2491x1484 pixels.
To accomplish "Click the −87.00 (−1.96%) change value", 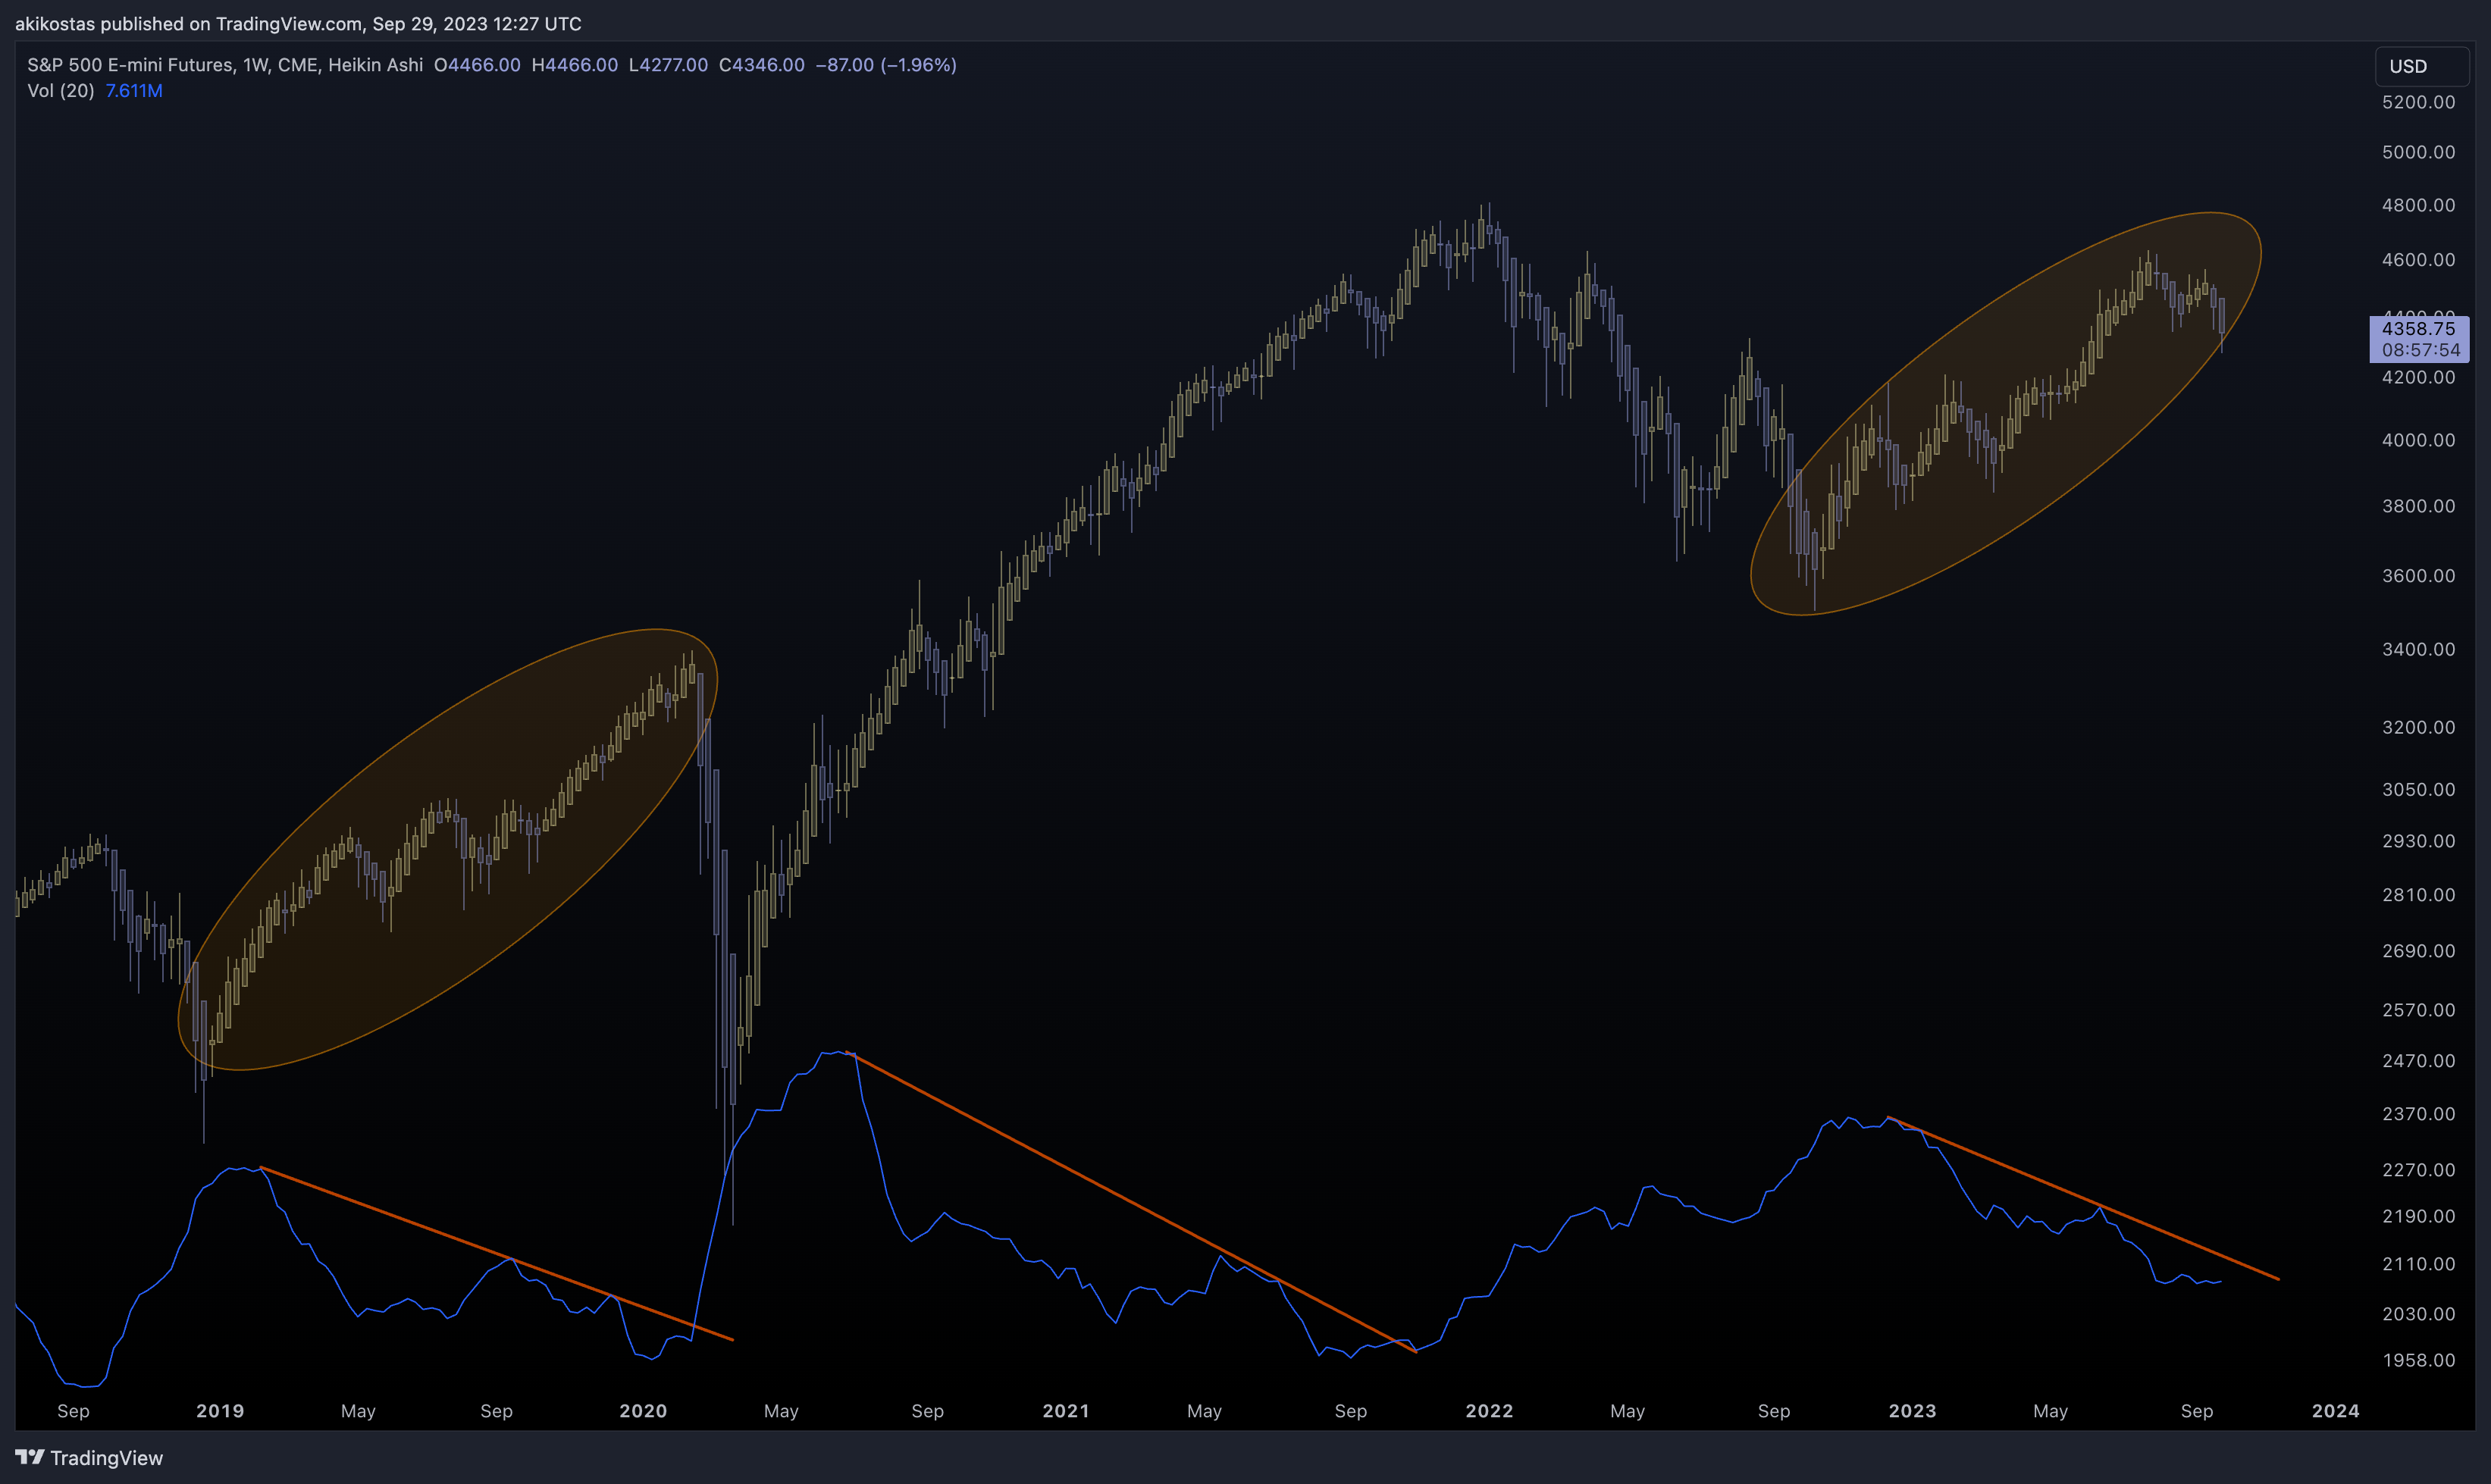I will pyautogui.click(x=886, y=65).
